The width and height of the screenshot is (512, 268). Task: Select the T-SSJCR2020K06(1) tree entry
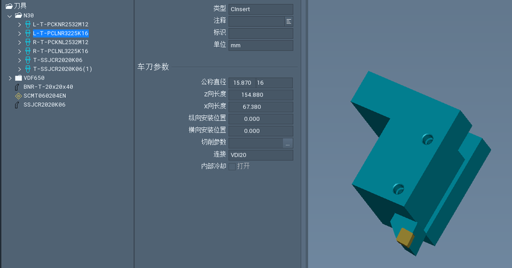point(63,69)
